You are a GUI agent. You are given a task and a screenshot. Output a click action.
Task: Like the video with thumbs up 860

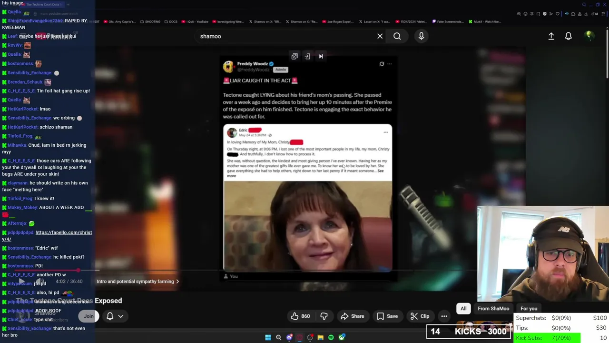(x=300, y=316)
